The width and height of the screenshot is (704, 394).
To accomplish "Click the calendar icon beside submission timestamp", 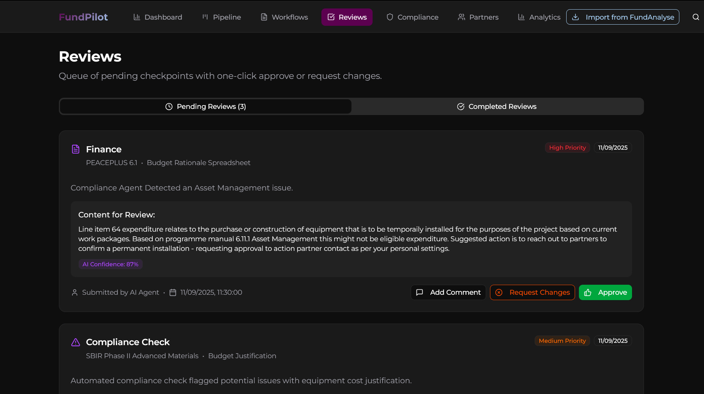I will coord(173,292).
